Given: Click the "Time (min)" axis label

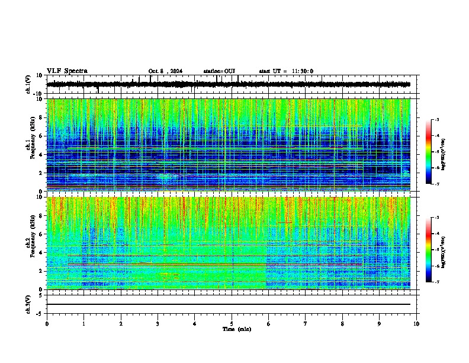Looking at the screenshot, I should pyautogui.click(x=237, y=329).
